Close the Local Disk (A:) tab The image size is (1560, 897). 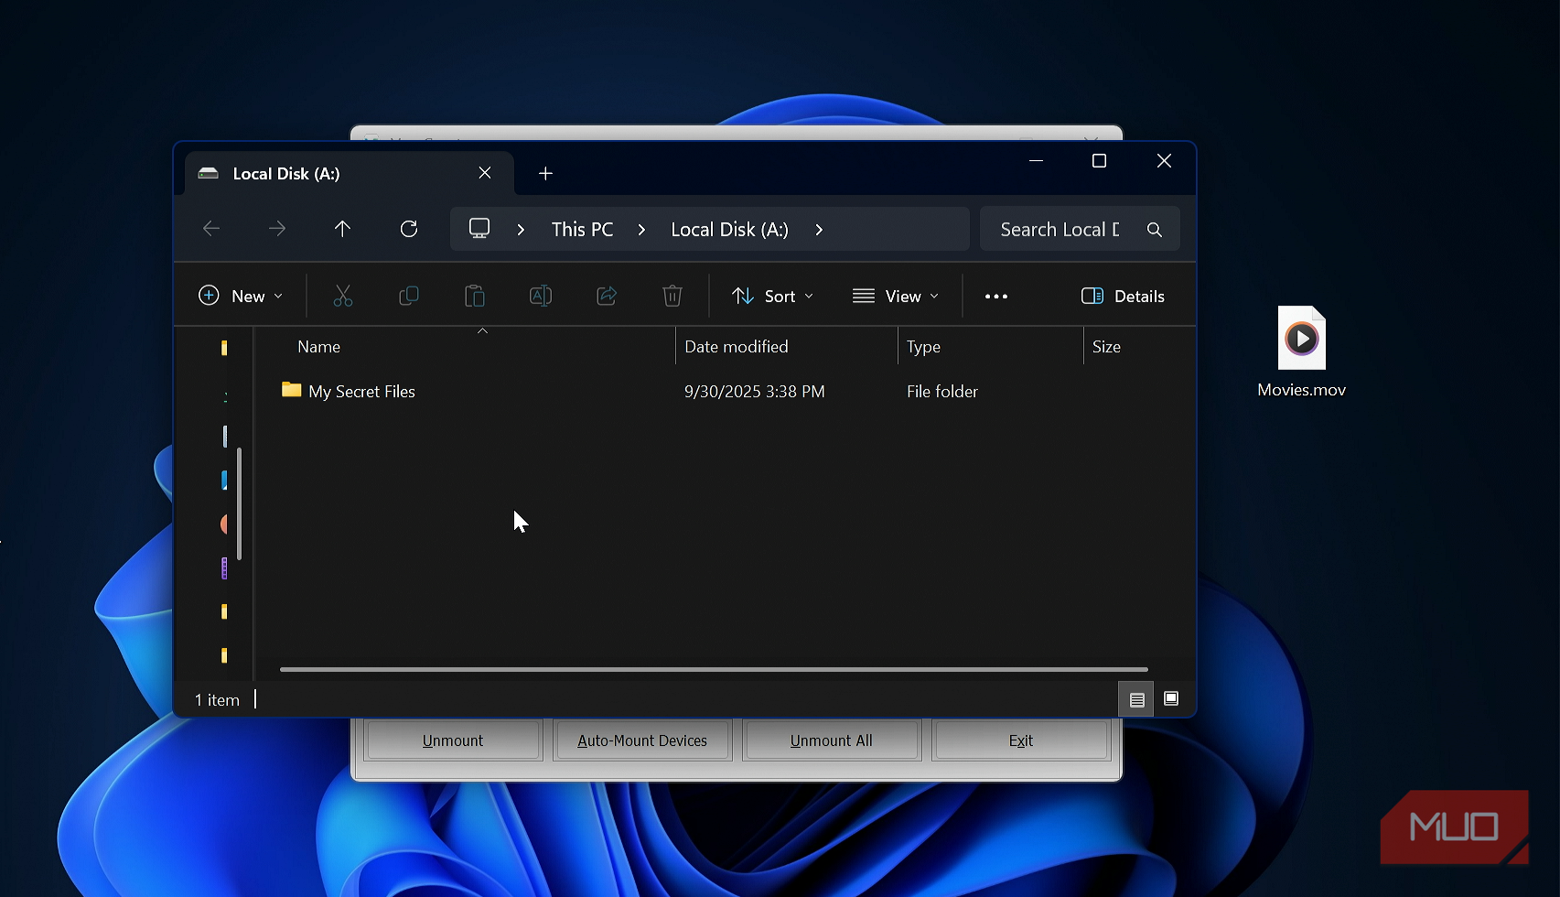click(485, 173)
